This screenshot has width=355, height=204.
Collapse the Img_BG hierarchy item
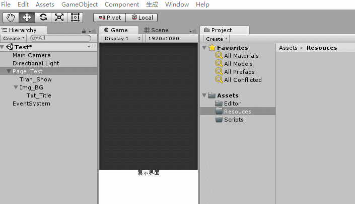coord(16,87)
